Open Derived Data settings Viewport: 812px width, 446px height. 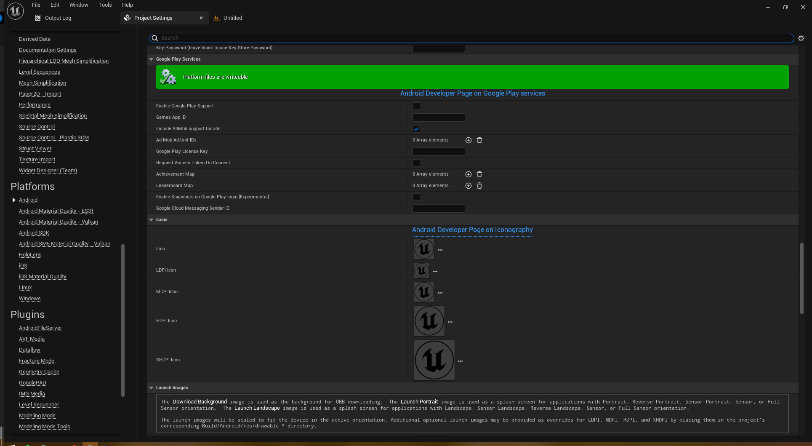[x=35, y=39]
